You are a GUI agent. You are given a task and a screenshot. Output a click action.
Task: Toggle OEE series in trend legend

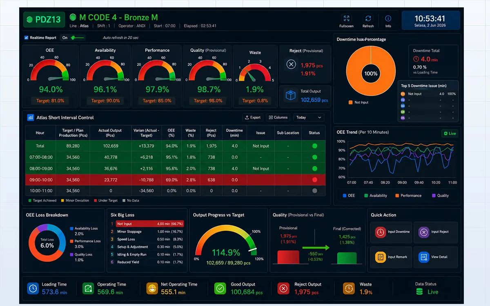(349, 195)
